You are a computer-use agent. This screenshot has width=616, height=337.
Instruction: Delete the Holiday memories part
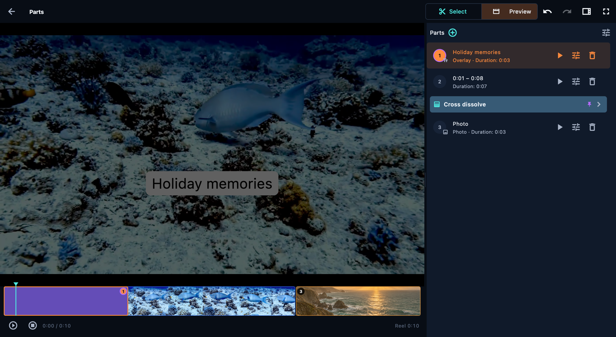(592, 55)
